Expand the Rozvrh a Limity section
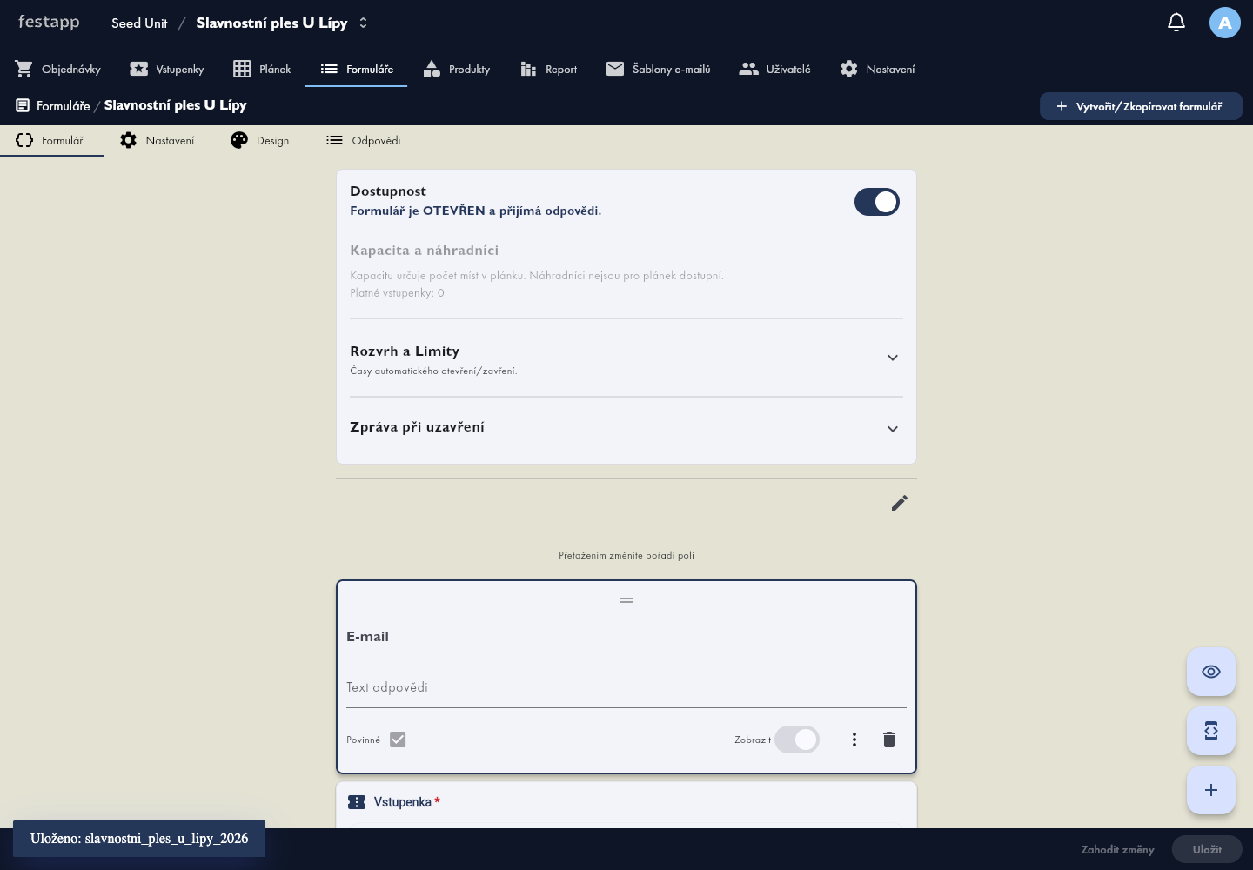 coord(626,358)
